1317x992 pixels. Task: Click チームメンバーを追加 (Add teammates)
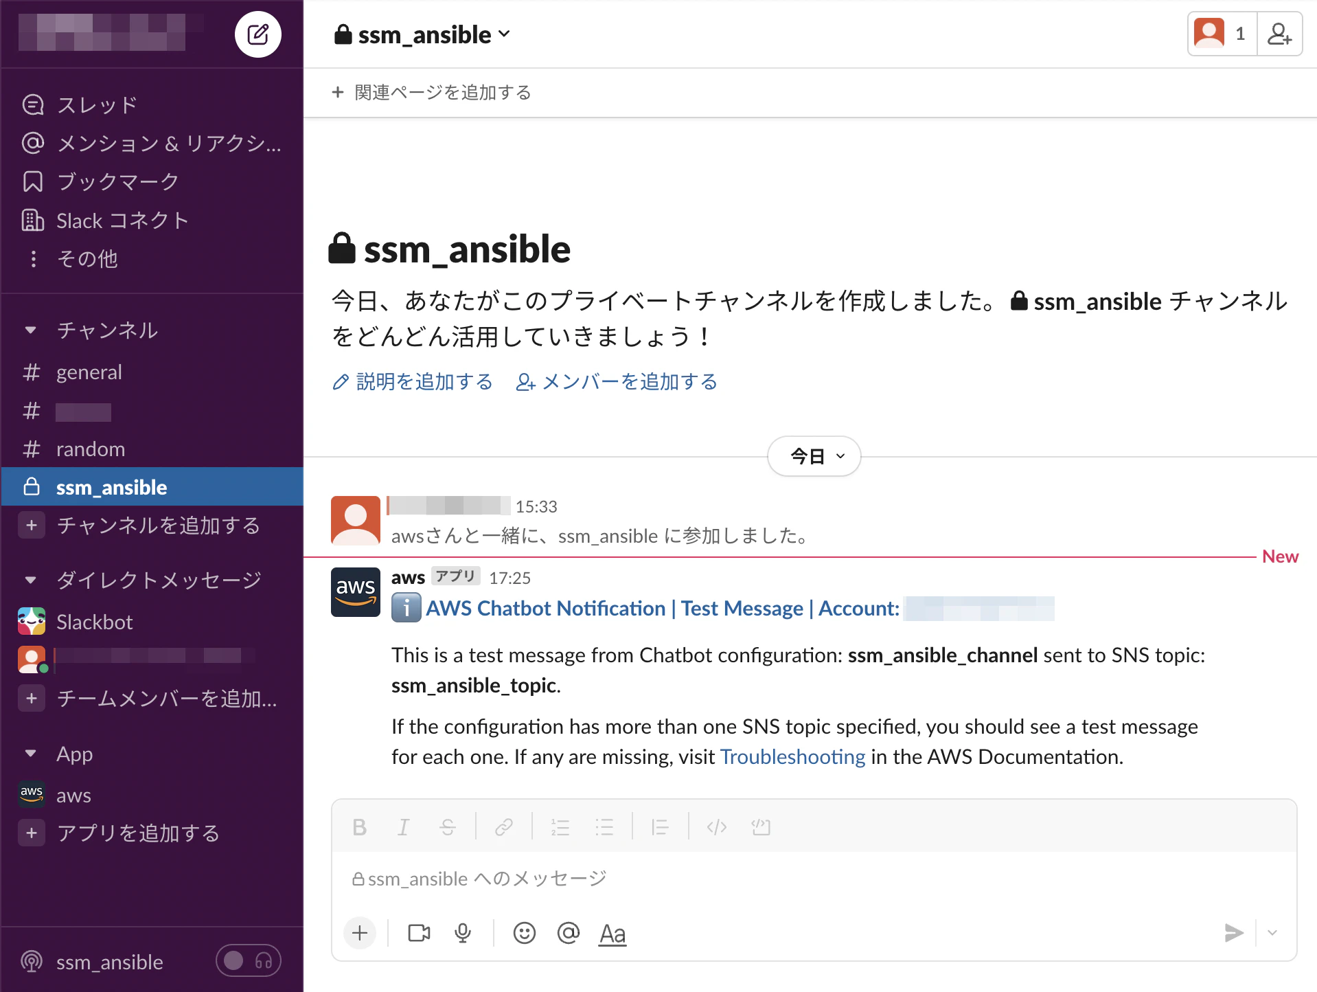click(x=152, y=699)
